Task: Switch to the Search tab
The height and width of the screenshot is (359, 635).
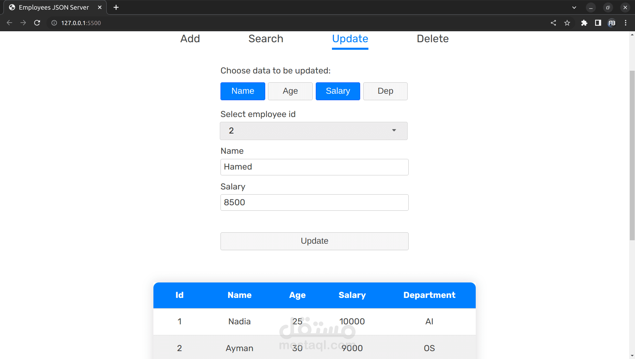Action: coord(266,39)
